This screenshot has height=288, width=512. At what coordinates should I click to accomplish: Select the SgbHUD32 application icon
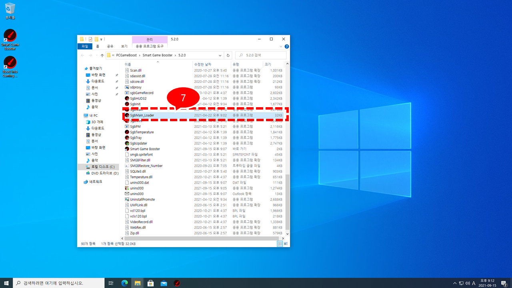point(127,98)
